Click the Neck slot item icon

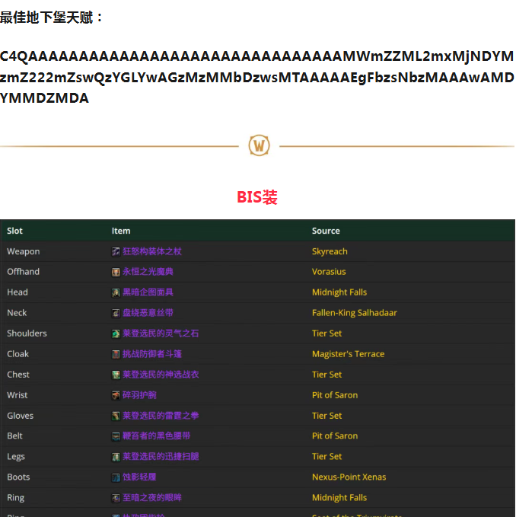(116, 313)
